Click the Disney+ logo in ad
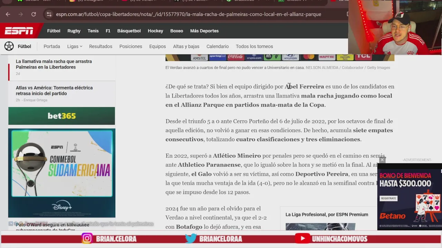This screenshot has height=248, width=442. pos(62,206)
